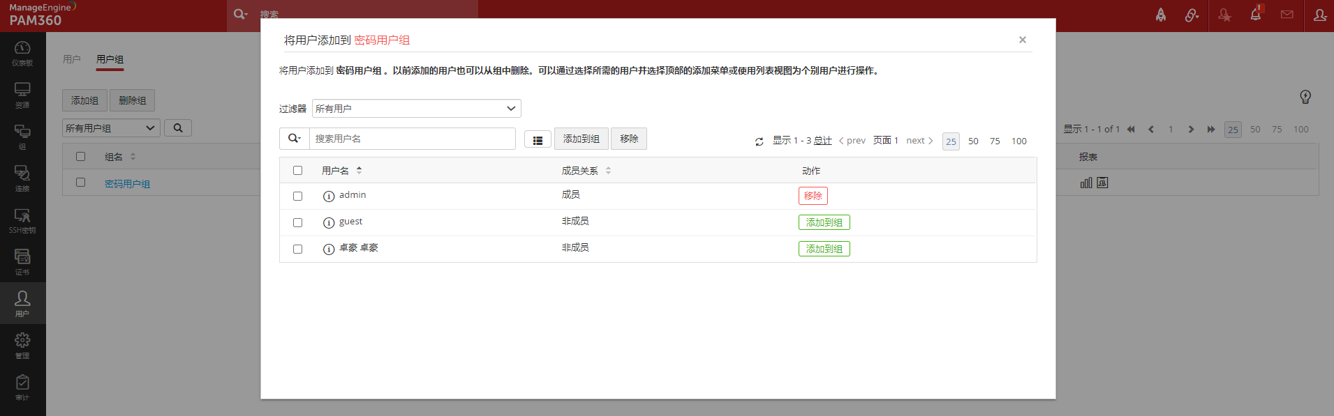
Task: Check the 密码用户组 row checkbox
Action: 81,183
